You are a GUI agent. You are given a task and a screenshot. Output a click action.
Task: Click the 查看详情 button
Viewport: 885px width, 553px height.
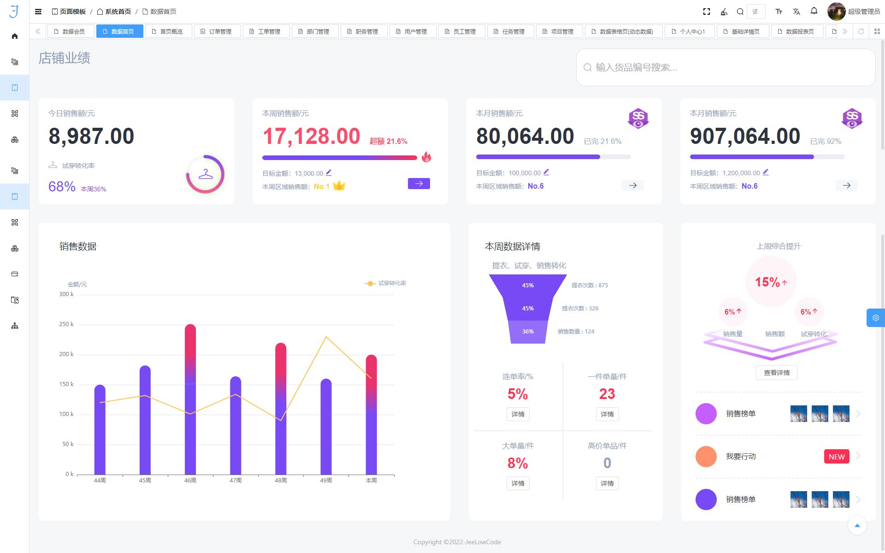[776, 373]
